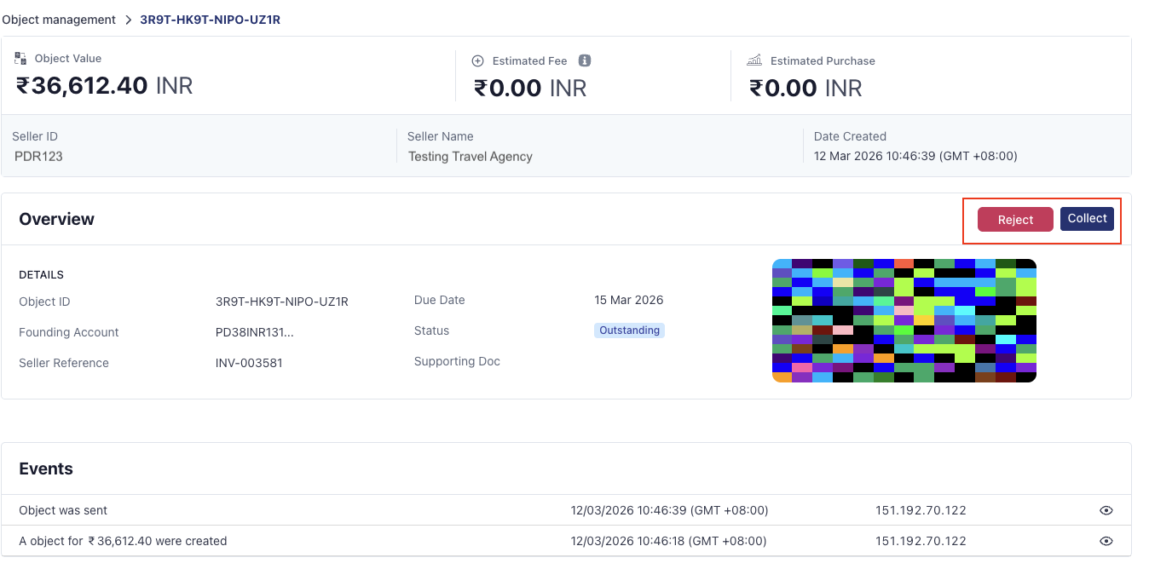Select the Seller ID PDR123 value
This screenshot has width=1149, height=569.
click(x=38, y=157)
